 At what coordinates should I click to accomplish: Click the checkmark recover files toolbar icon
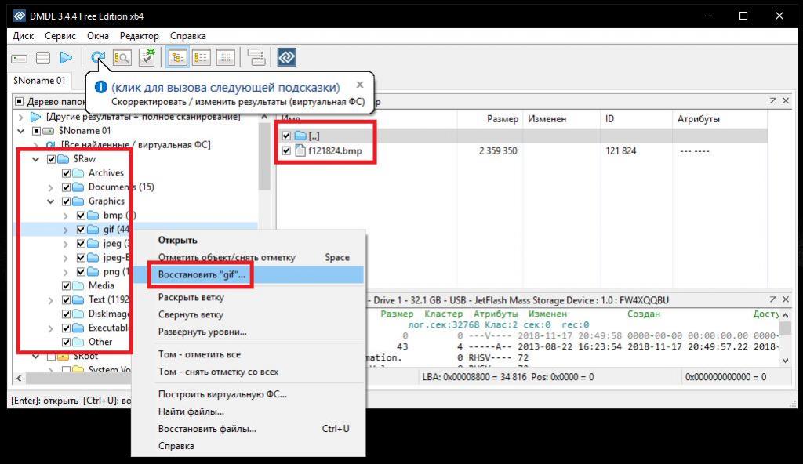click(x=147, y=58)
